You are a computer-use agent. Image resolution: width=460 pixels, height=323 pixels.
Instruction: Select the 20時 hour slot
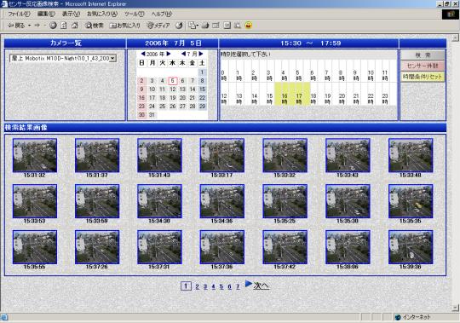342,99
